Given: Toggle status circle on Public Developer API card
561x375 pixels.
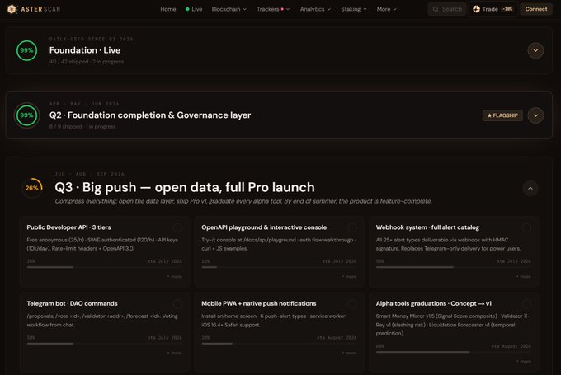Looking at the screenshot, I should (x=177, y=227).
